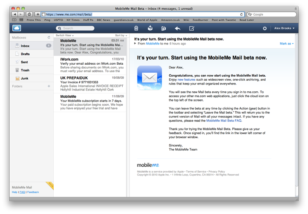Select the MobileMe message from 03:31 AM
The width and height of the screenshot is (308, 214).
point(90,47)
